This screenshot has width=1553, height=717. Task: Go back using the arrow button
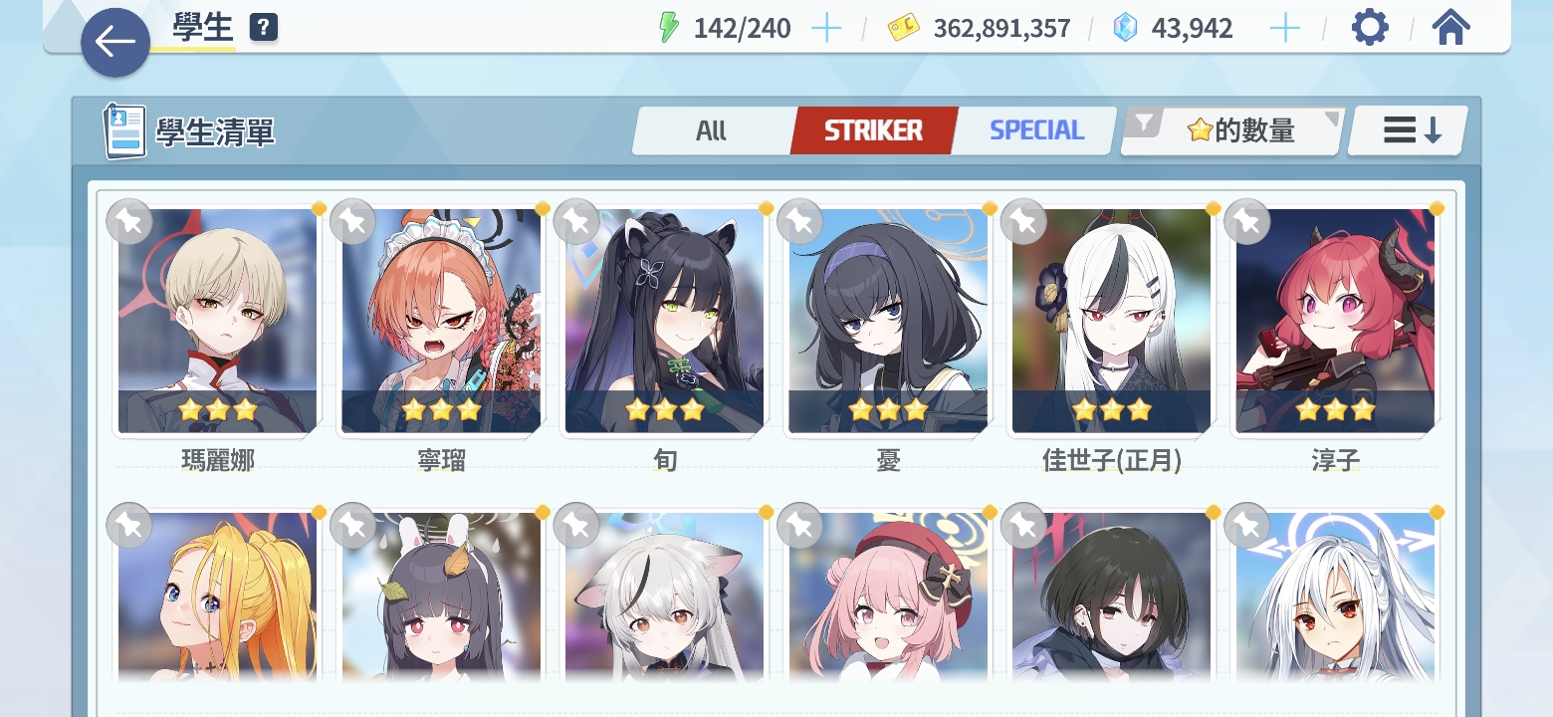[x=115, y=42]
